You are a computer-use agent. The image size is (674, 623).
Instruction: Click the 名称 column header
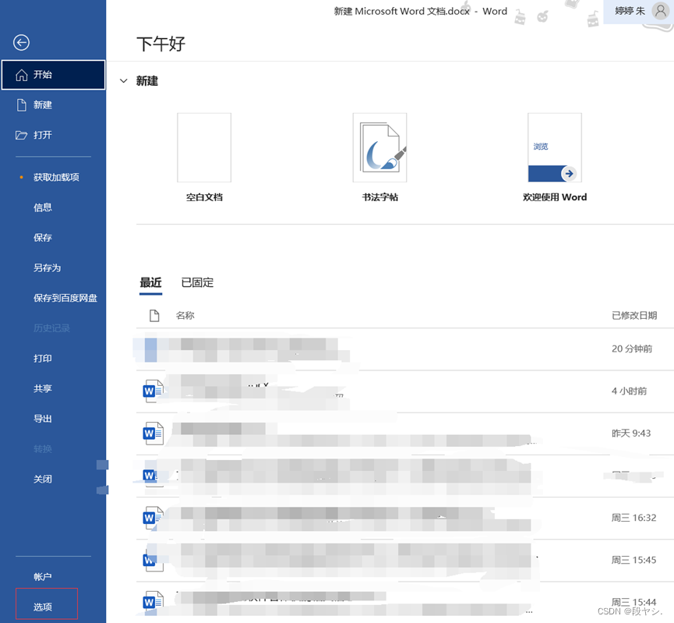tap(185, 315)
